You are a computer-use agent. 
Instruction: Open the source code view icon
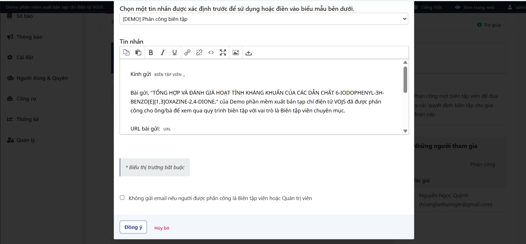tap(211, 53)
